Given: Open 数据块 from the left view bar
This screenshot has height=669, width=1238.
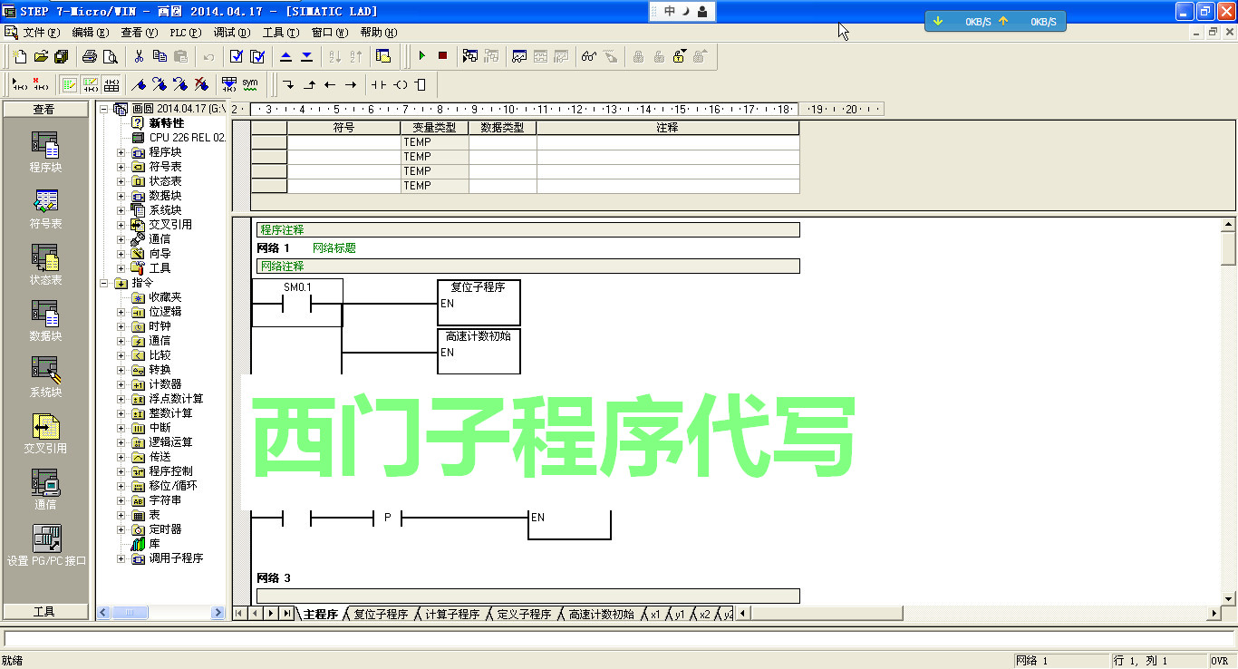Looking at the screenshot, I should (x=45, y=320).
